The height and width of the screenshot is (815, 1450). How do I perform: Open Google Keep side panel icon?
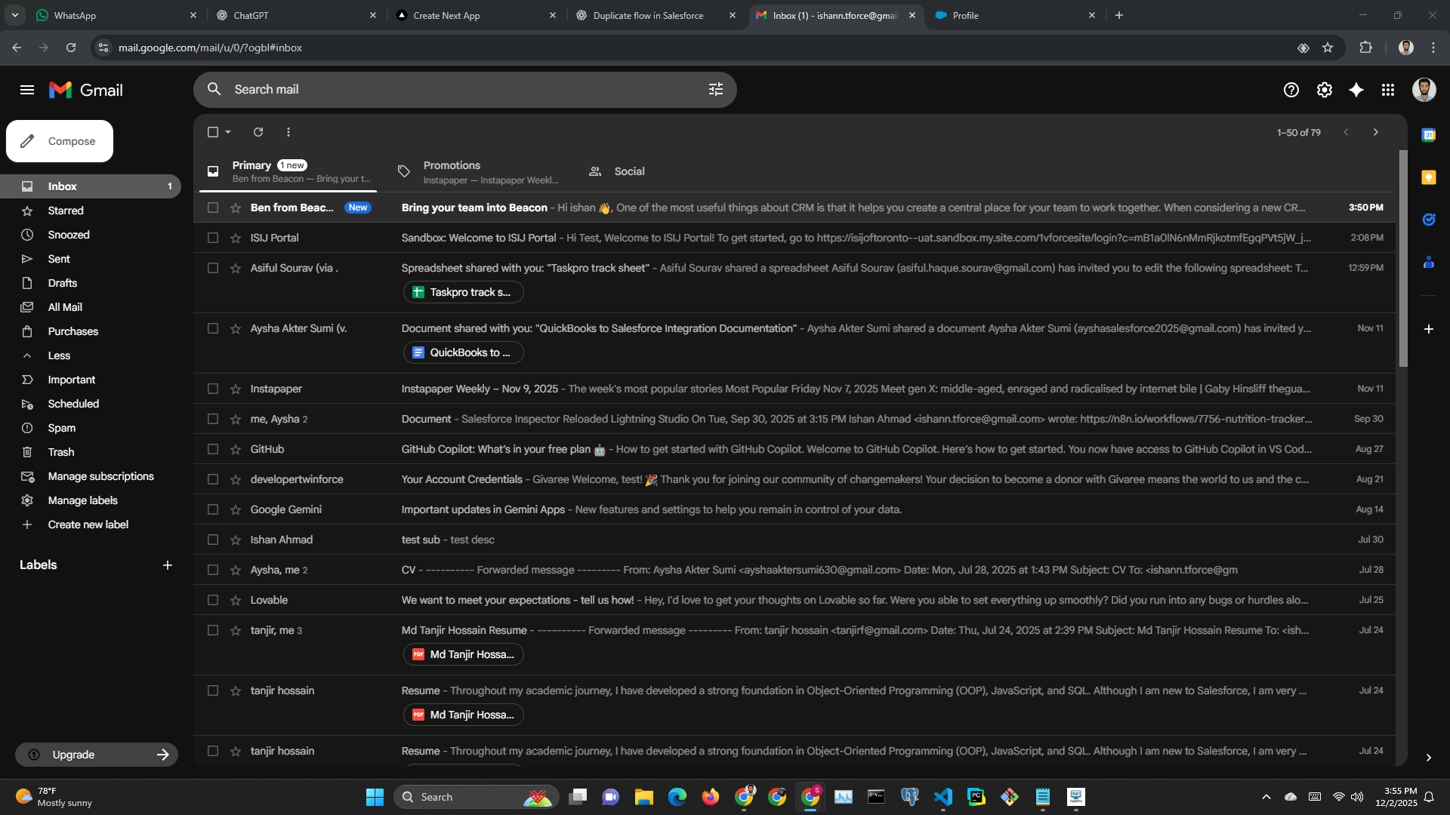pyautogui.click(x=1428, y=177)
